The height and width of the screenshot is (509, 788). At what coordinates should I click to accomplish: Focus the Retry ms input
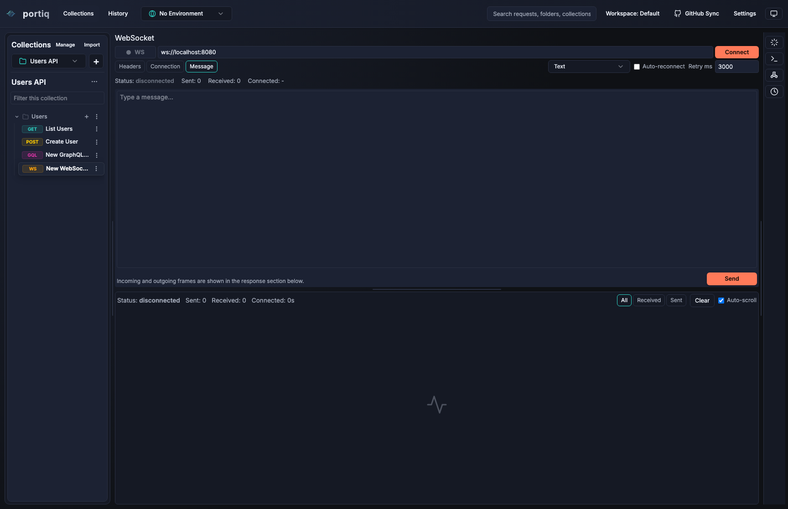point(737,67)
